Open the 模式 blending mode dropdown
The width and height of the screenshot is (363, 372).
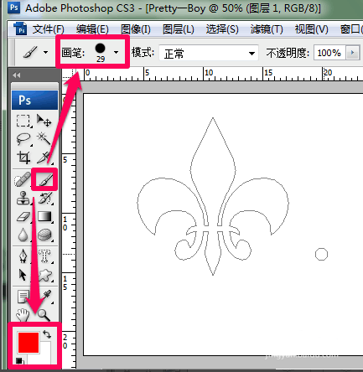point(209,53)
